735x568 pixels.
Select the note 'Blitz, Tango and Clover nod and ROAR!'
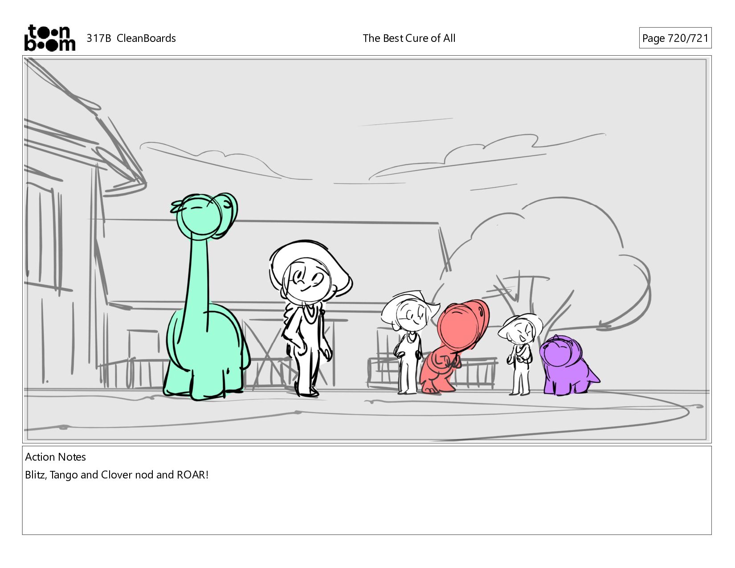[117, 475]
